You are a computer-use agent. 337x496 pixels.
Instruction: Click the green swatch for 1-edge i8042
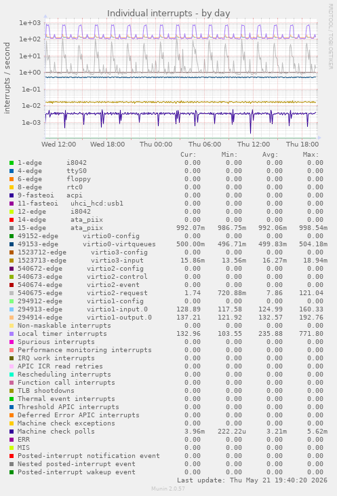(12, 163)
